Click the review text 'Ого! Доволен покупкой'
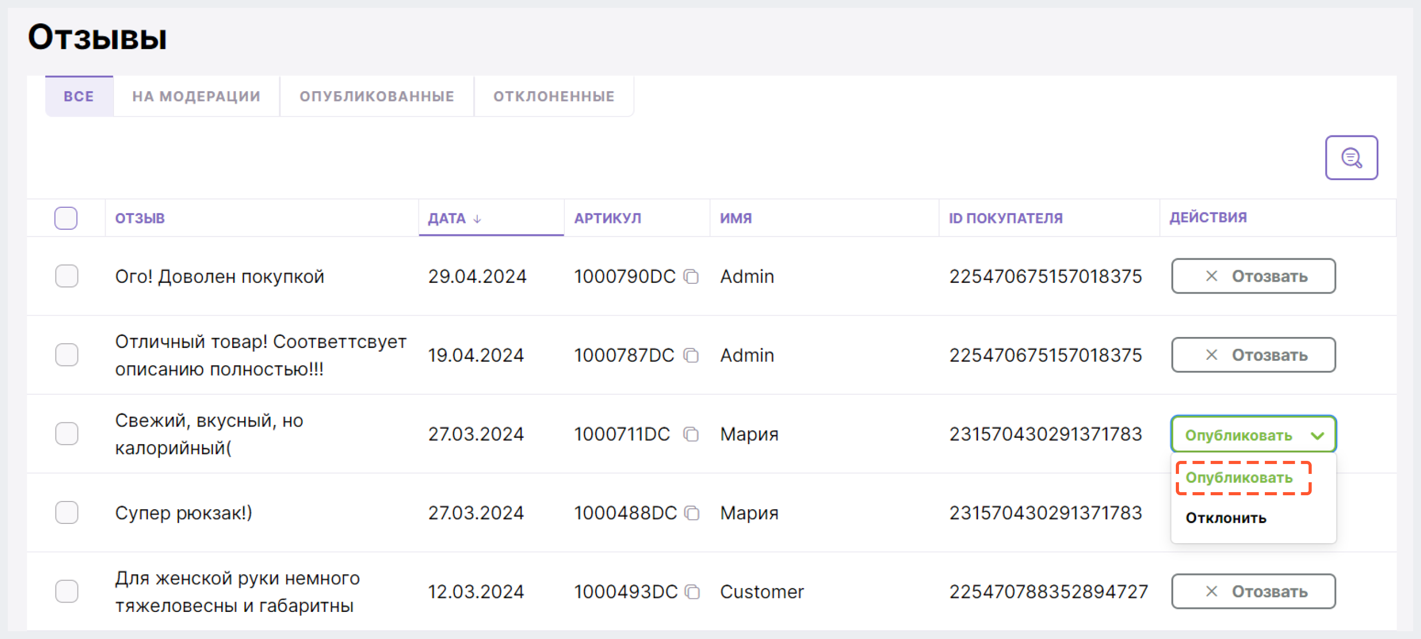This screenshot has width=1421, height=639. coord(220,277)
